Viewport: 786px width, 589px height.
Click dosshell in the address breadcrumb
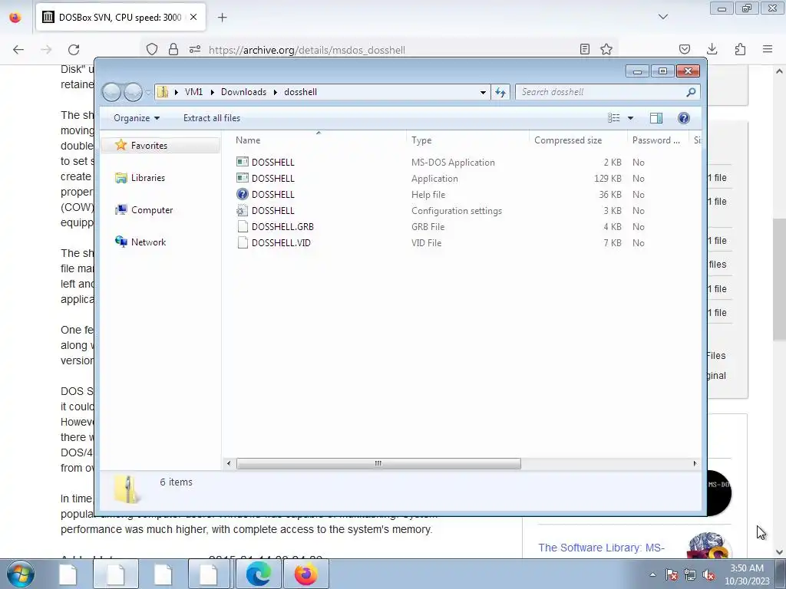[x=300, y=92]
